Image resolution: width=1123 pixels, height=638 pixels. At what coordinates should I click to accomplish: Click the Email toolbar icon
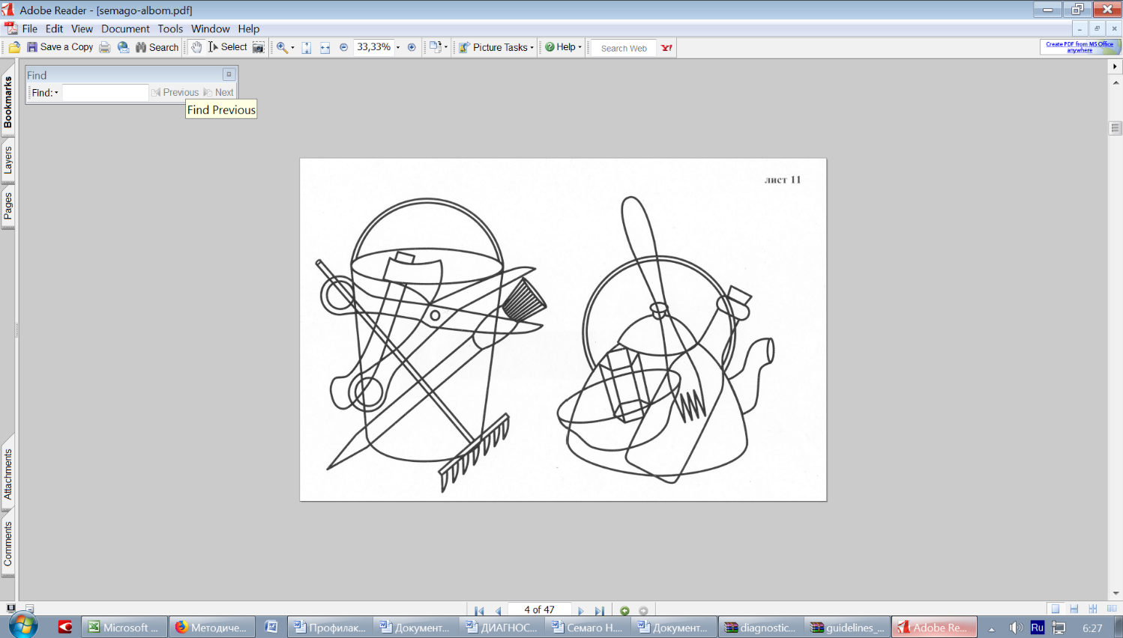123,47
